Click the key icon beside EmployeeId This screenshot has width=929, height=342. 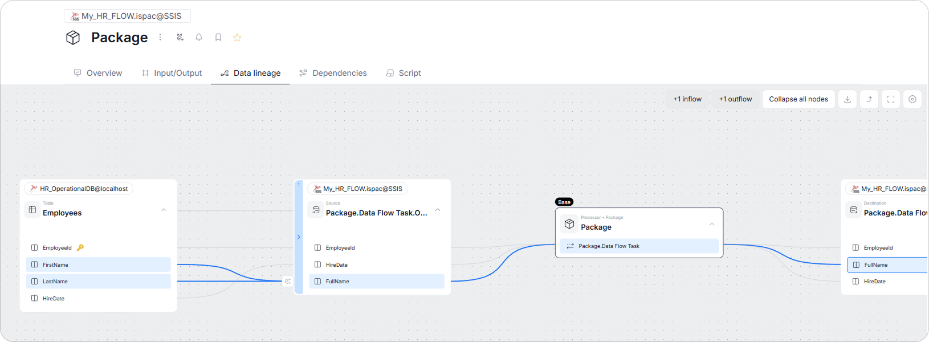click(x=80, y=247)
